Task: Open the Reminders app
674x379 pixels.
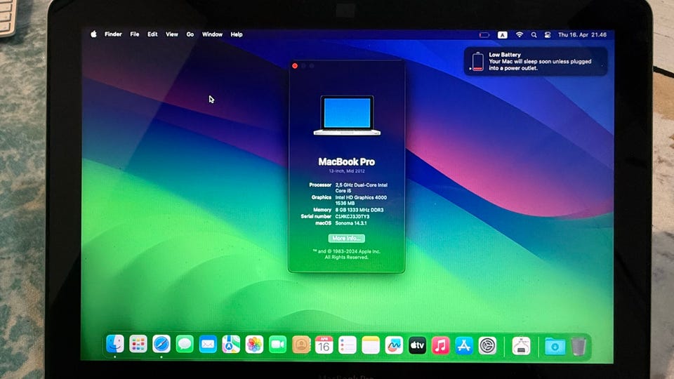Action: point(348,345)
